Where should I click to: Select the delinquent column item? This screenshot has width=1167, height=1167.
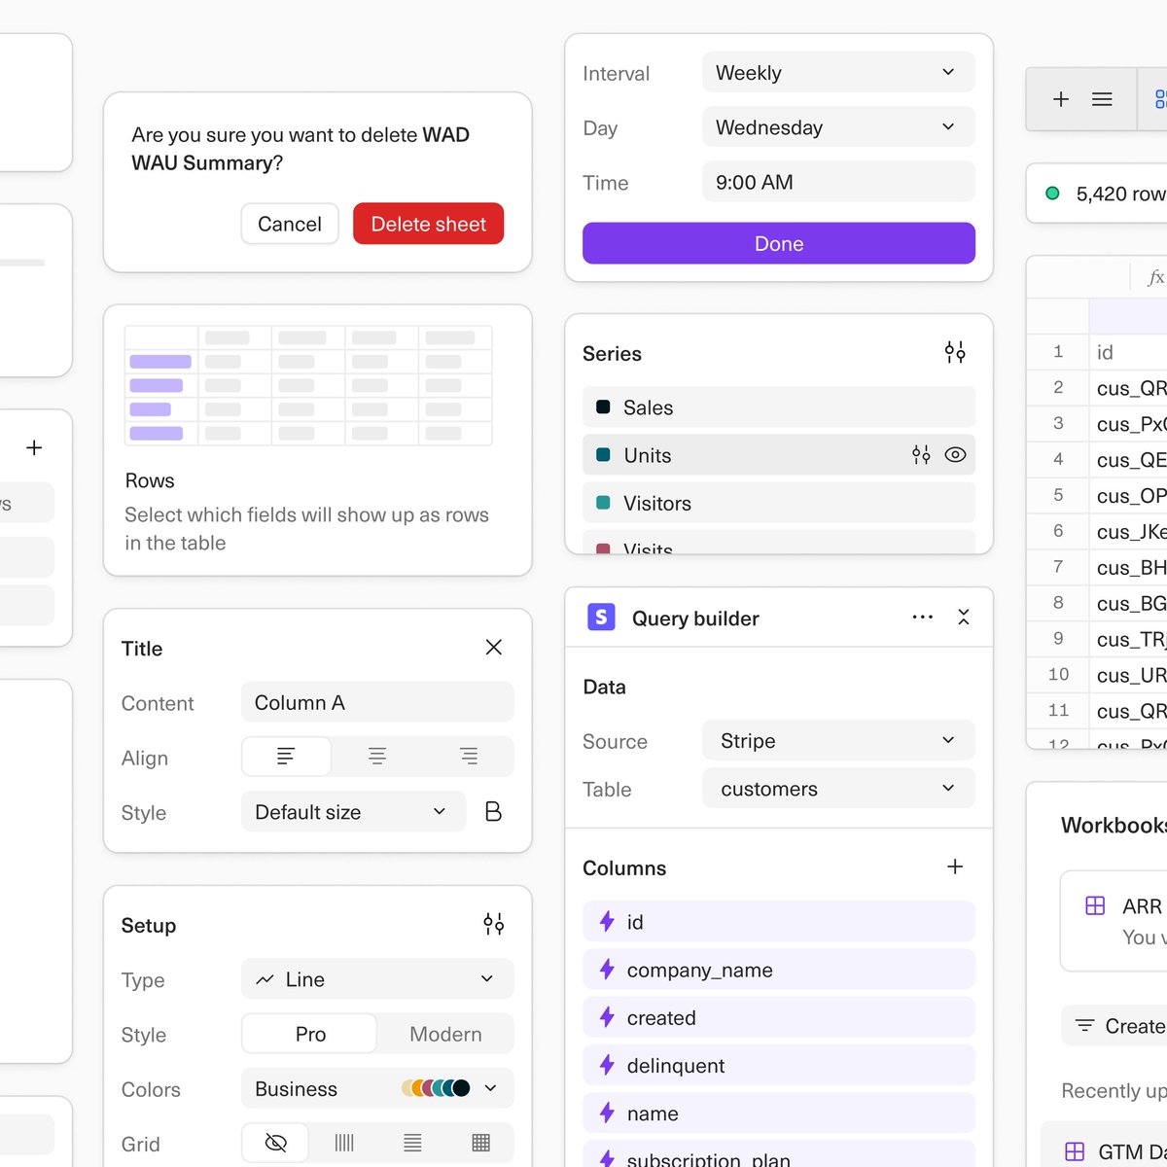(779, 1065)
